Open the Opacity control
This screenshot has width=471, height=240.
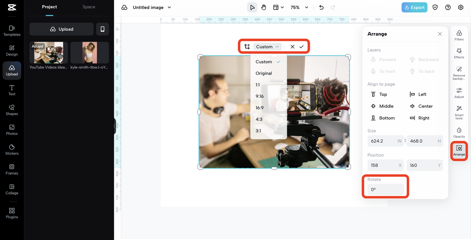(459, 133)
